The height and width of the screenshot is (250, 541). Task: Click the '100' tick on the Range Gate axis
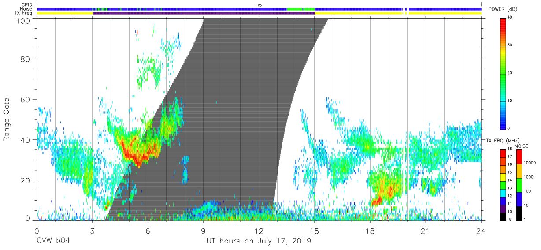(23, 20)
